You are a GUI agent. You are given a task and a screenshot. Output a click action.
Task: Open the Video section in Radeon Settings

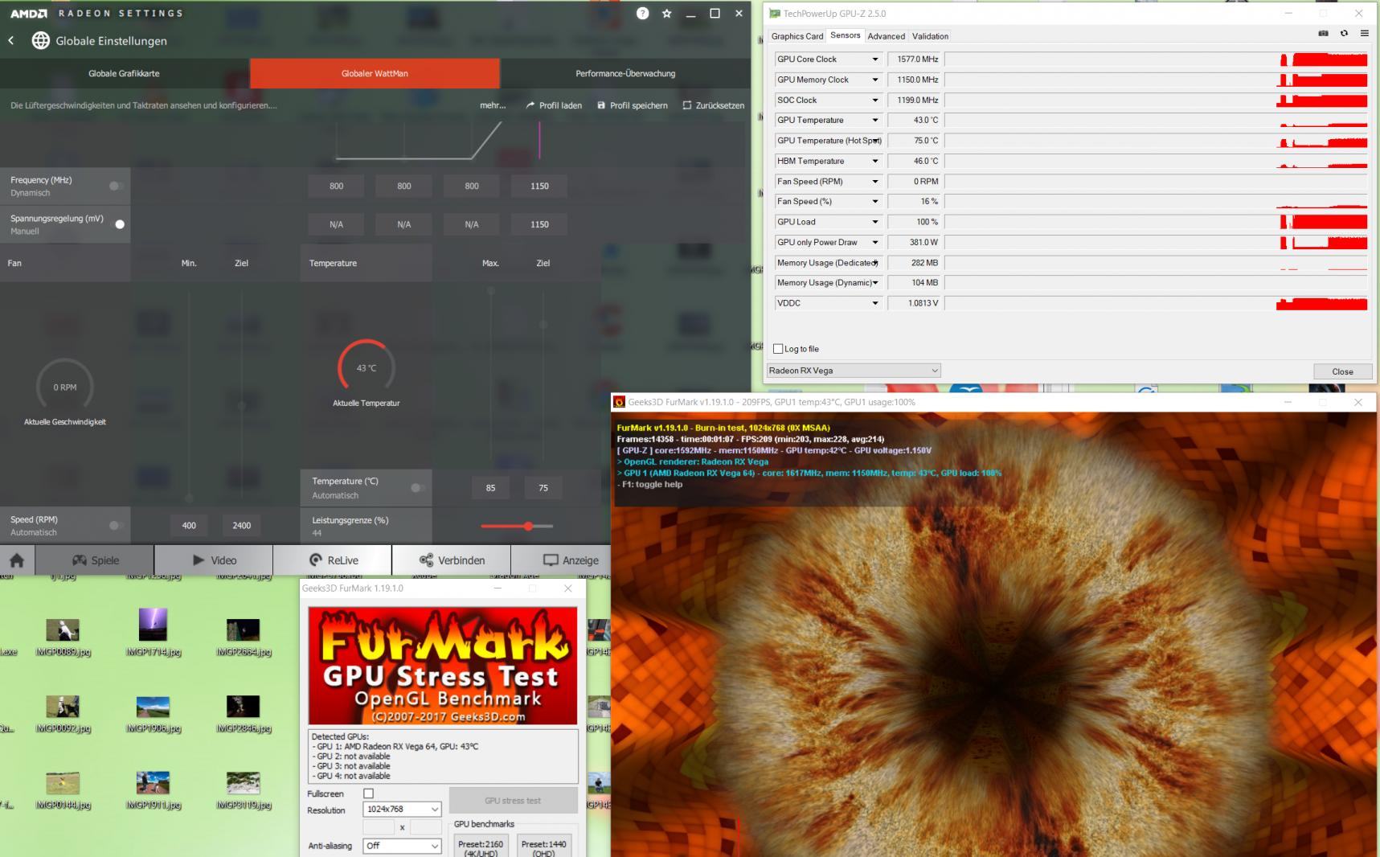214,560
